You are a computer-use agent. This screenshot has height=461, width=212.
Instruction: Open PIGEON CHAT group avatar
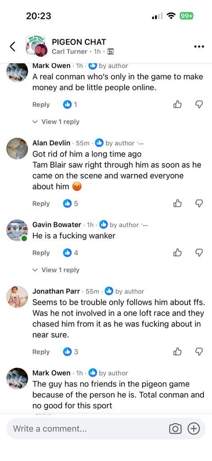(36, 46)
